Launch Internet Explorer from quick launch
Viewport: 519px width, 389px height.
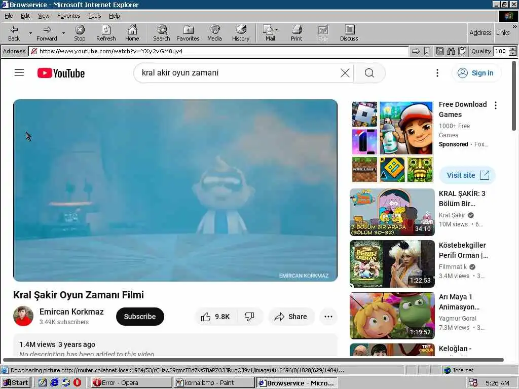point(54,383)
